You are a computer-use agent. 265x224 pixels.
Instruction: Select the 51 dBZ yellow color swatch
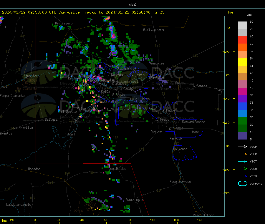tap(243, 62)
